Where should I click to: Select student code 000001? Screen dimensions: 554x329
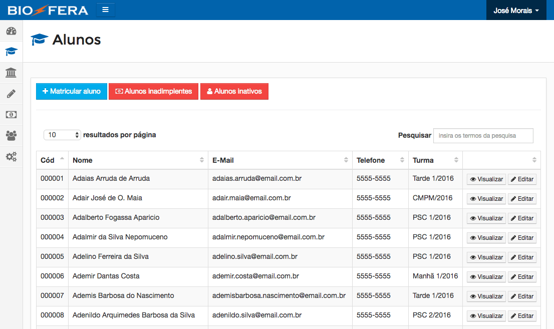[x=52, y=178]
